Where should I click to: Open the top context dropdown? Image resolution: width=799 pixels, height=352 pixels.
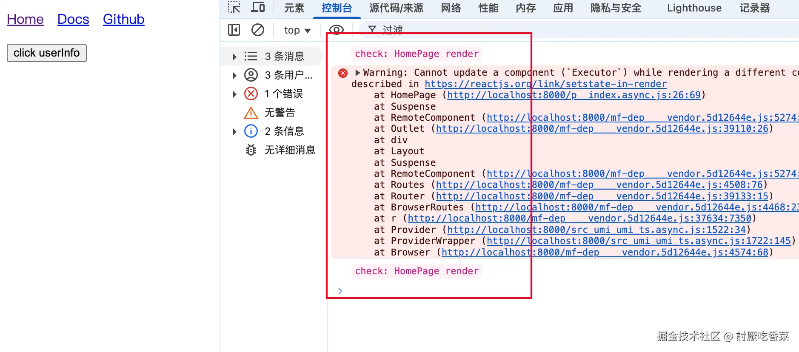[297, 30]
